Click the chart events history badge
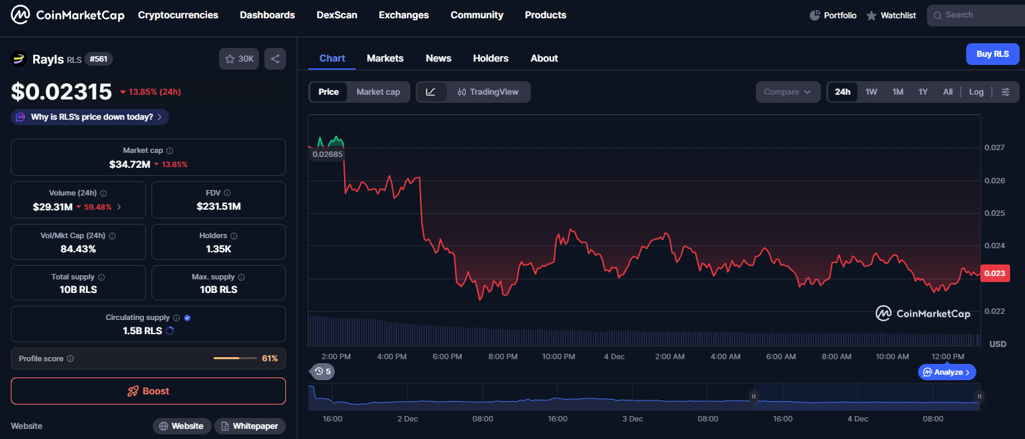This screenshot has height=439, width=1025. point(323,371)
